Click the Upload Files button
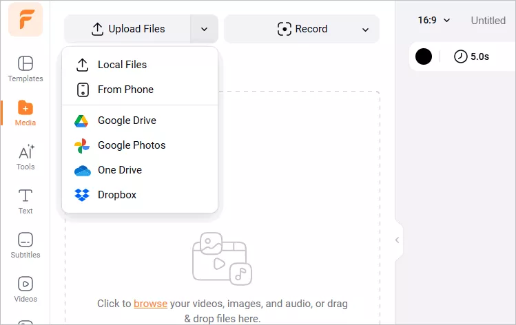516x325 pixels. coord(127,29)
